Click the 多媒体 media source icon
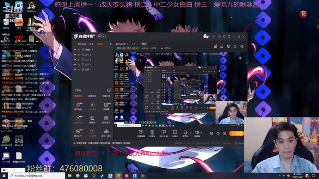Screen dimensions: 319x179 (175, 133)
